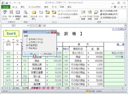This screenshot has height=94, width=128.
Task: Open Excel help question mark icon
Action: click(x=115, y=7)
